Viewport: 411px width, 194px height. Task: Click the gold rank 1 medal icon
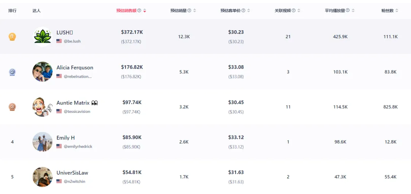(12, 36)
